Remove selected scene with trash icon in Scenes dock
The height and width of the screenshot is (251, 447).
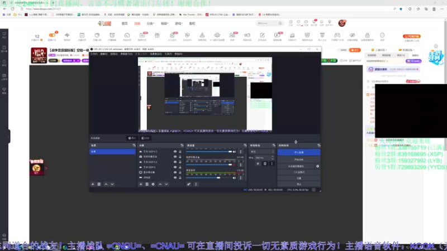[99, 184]
